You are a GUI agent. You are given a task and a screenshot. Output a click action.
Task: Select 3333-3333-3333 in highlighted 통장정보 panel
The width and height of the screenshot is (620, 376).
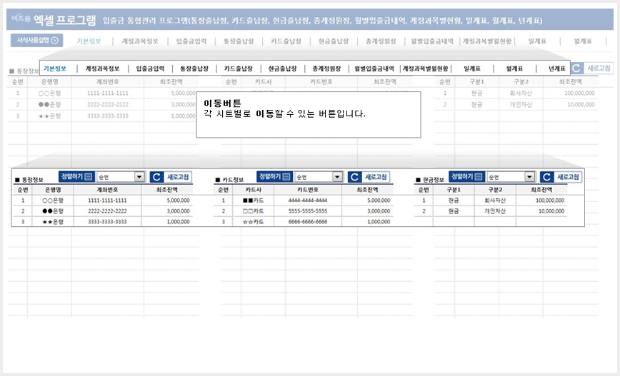click(108, 222)
